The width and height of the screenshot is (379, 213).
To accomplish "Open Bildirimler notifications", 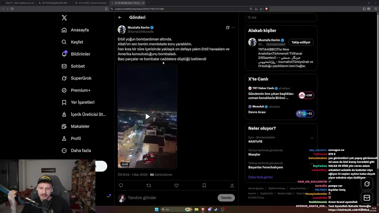I will point(76,54).
